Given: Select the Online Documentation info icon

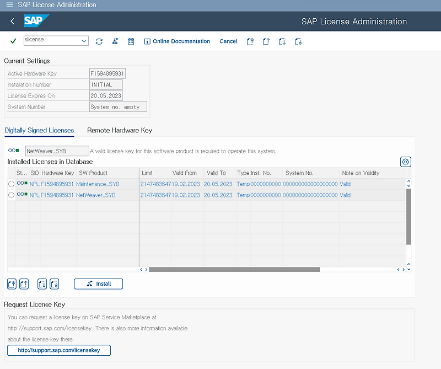Looking at the screenshot, I should tap(147, 41).
